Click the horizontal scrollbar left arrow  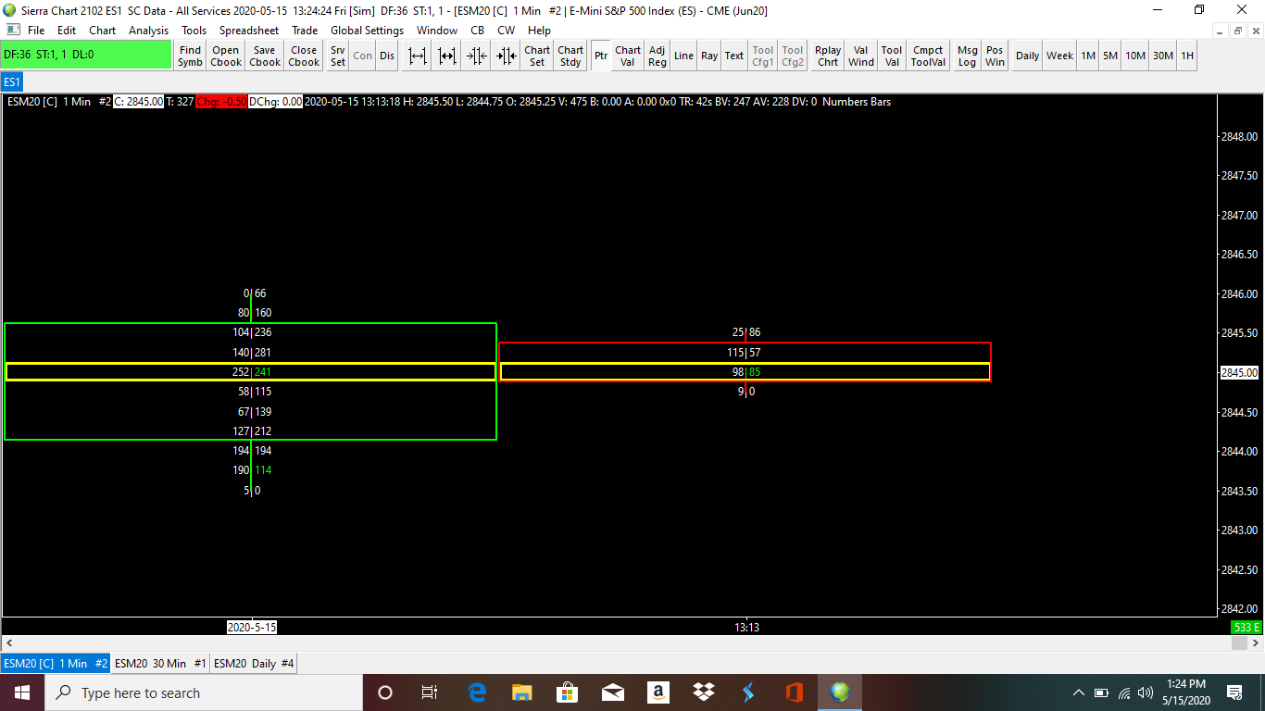click(x=9, y=642)
